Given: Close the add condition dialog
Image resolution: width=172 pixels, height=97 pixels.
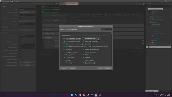Looking at the screenshot, I should [x=112, y=26].
